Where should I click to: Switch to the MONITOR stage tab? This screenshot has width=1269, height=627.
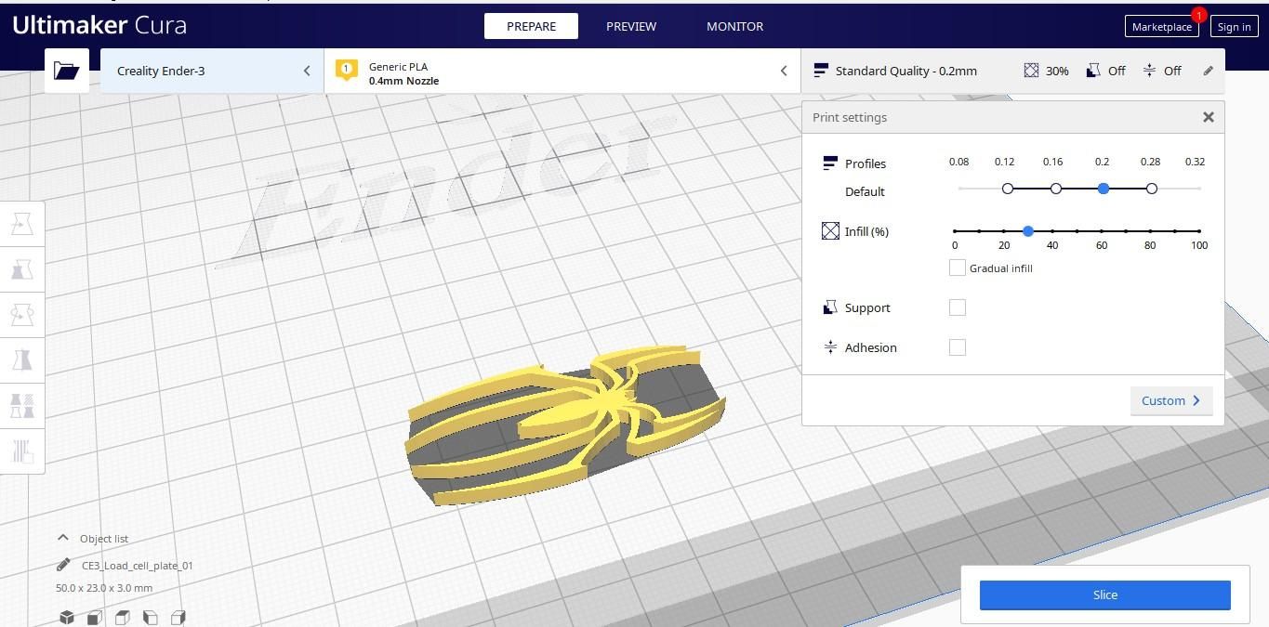pos(734,26)
